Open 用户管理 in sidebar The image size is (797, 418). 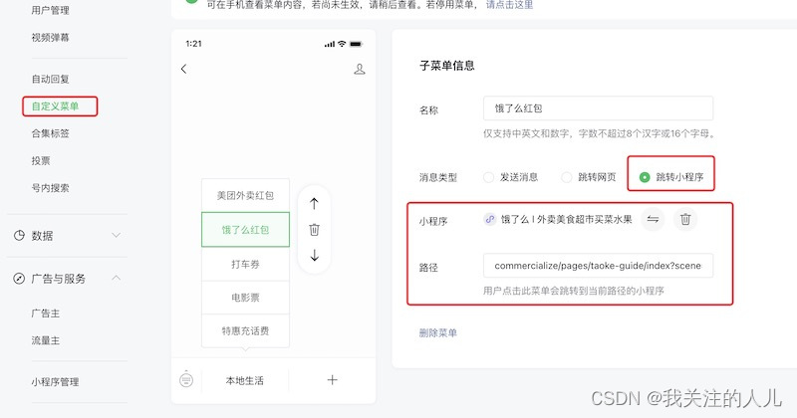pyautogui.click(x=51, y=10)
